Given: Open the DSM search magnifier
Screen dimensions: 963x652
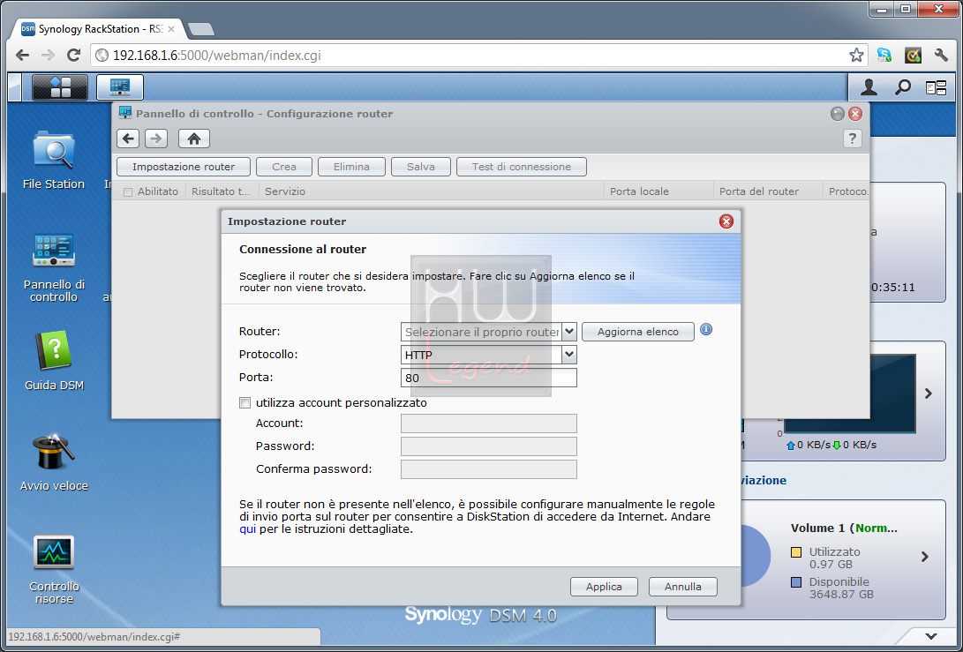Looking at the screenshot, I should coord(902,88).
